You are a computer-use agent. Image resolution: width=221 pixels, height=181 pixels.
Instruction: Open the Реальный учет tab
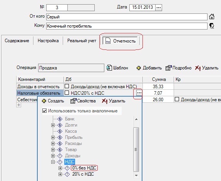pyautogui.click(x=82, y=41)
